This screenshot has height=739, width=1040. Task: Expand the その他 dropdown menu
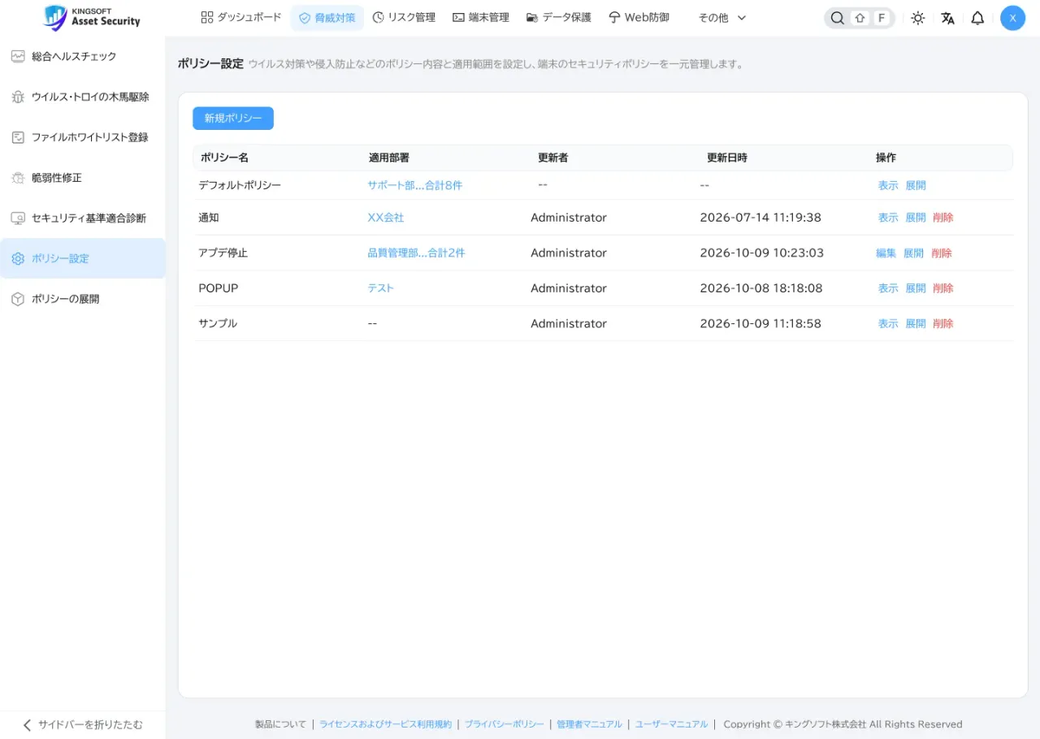click(721, 18)
